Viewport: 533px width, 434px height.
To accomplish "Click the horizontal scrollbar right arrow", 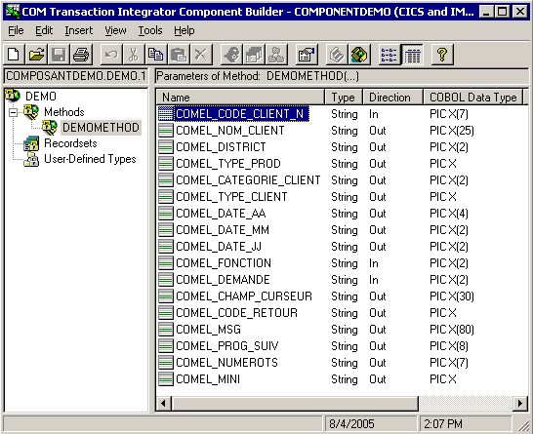I will pyautogui.click(x=519, y=403).
